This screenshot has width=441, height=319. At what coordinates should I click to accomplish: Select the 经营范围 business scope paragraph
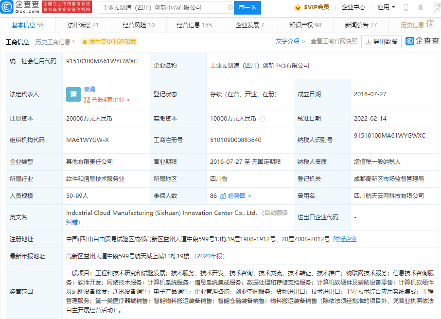(250, 291)
